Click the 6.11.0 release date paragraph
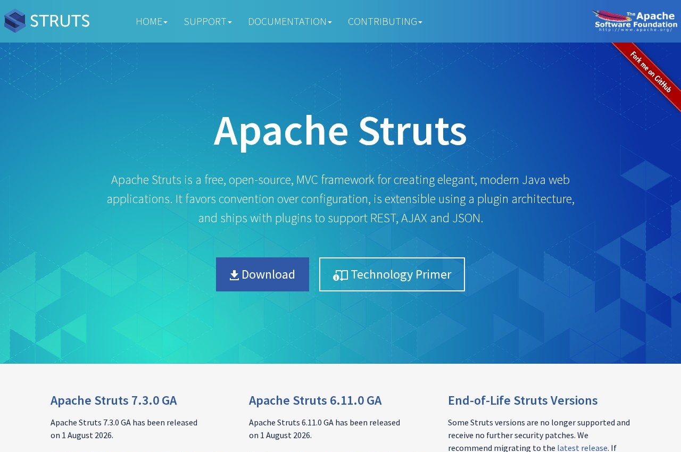 (325, 429)
